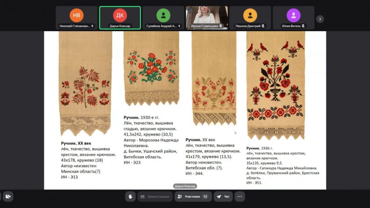This screenshot has width=370, height=208.
Task: Open the Чат chat panel
Action: [x=223, y=197]
